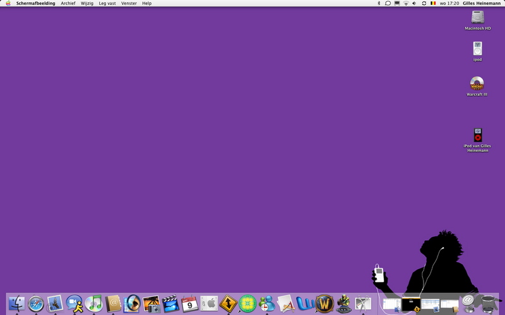Viewport: 505px width, 315px height.
Task: Select the Macintosh HD desktop icon
Action: (477, 19)
